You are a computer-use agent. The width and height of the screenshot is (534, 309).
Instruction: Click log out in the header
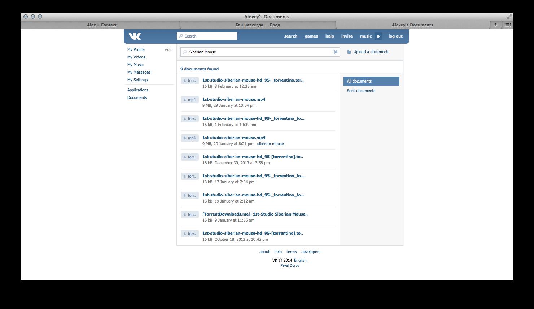(x=395, y=36)
